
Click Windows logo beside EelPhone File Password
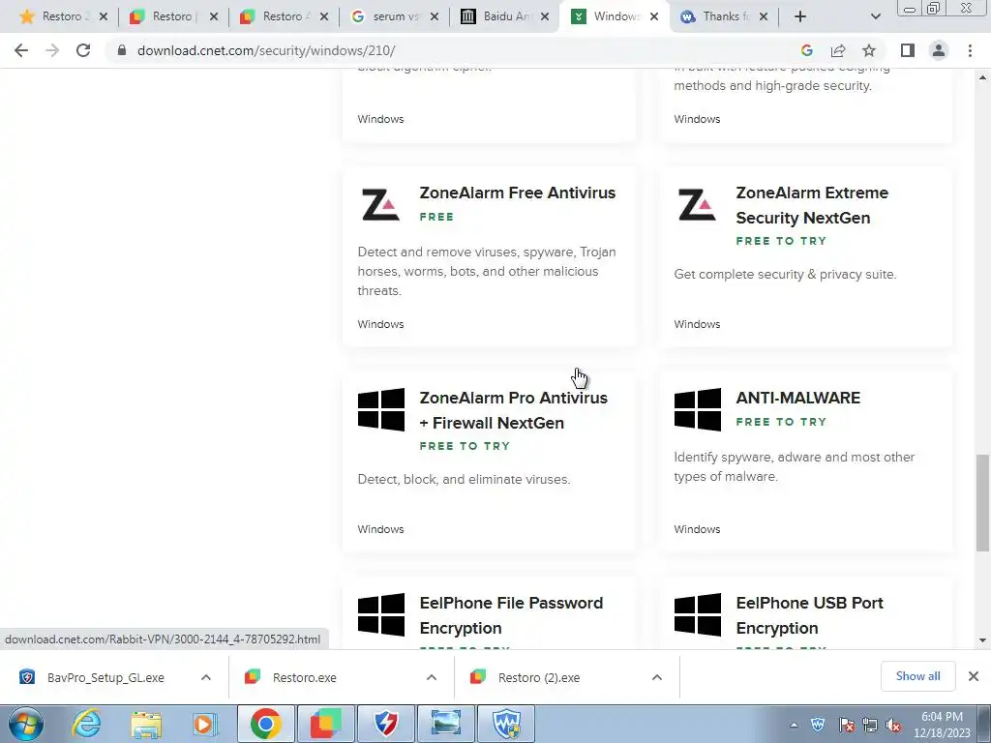coord(381,614)
